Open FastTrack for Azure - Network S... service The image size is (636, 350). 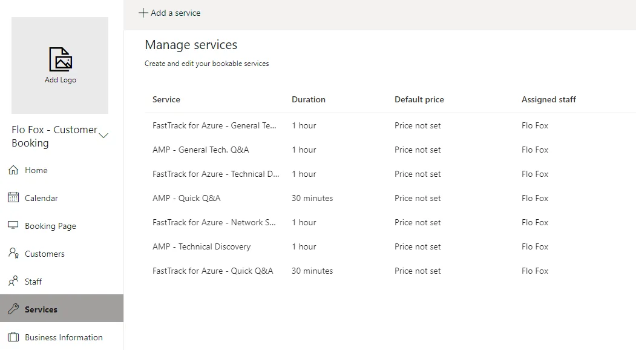(x=214, y=222)
